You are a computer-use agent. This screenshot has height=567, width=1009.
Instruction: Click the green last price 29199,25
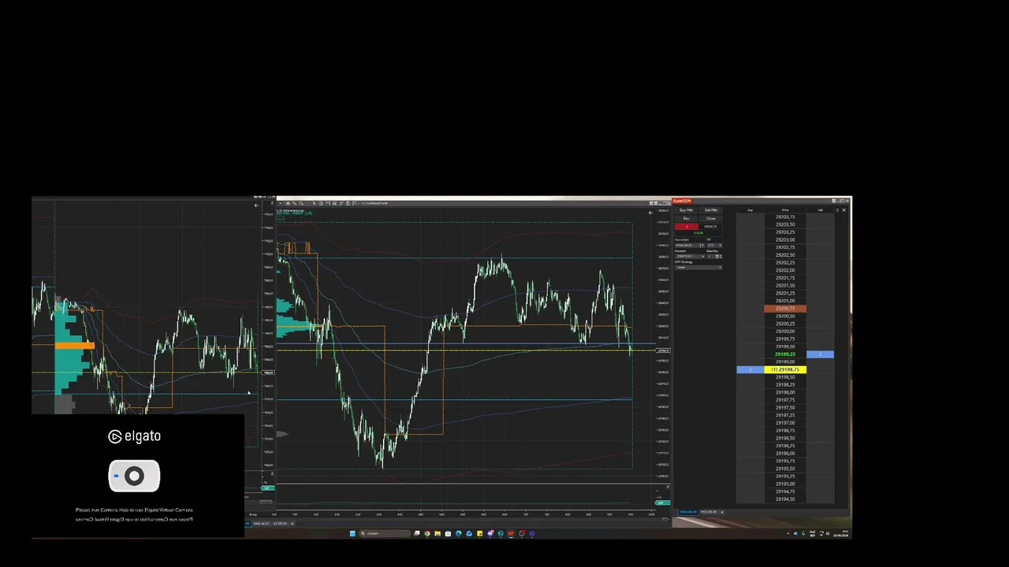(x=785, y=354)
